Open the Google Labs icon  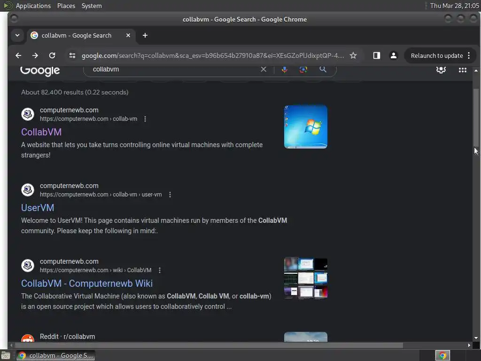(x=441, y=70)
